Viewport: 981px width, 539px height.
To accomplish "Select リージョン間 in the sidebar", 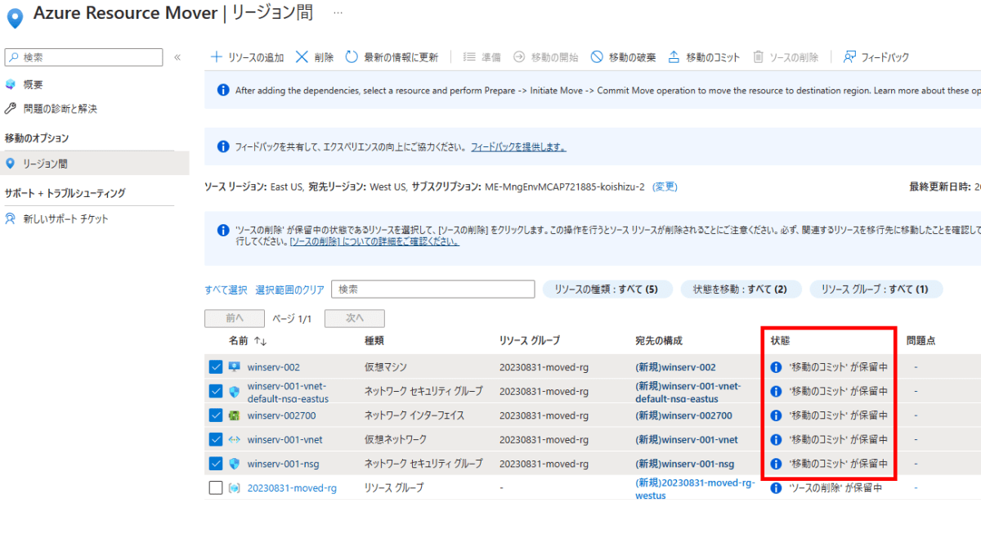I will (94, 164).
